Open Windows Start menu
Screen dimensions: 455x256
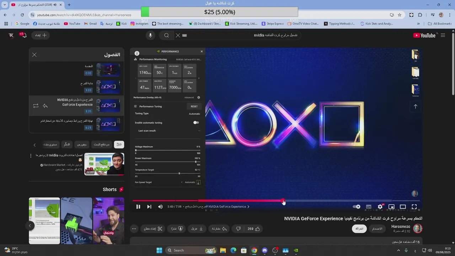point(159,250)
